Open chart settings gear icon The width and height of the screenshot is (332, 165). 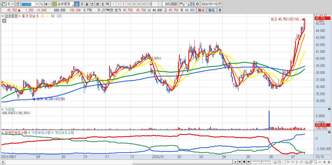197,4
